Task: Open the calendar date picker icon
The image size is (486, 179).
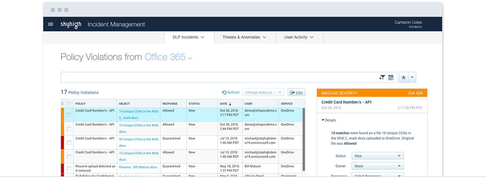Action: click(x=391, y=78)
